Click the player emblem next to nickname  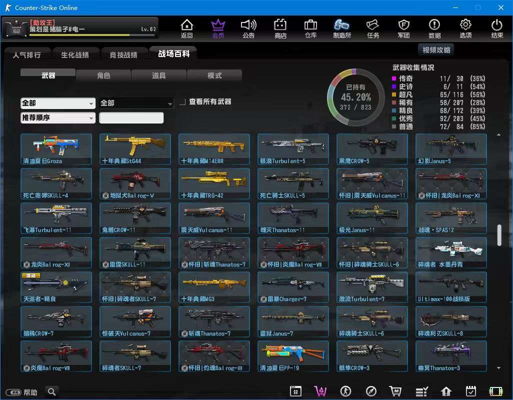tap(15, 28)
